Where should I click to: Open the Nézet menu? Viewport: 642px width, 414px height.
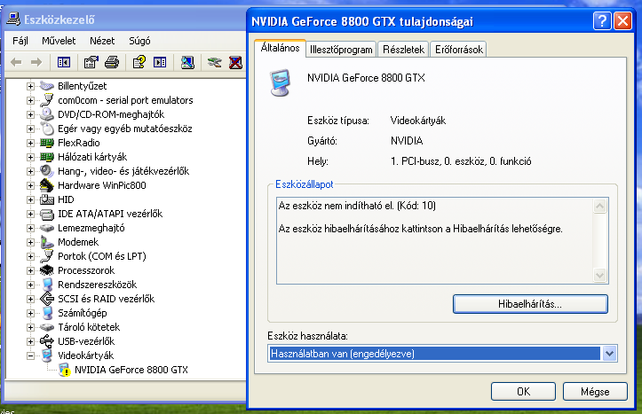click(102, 41)
